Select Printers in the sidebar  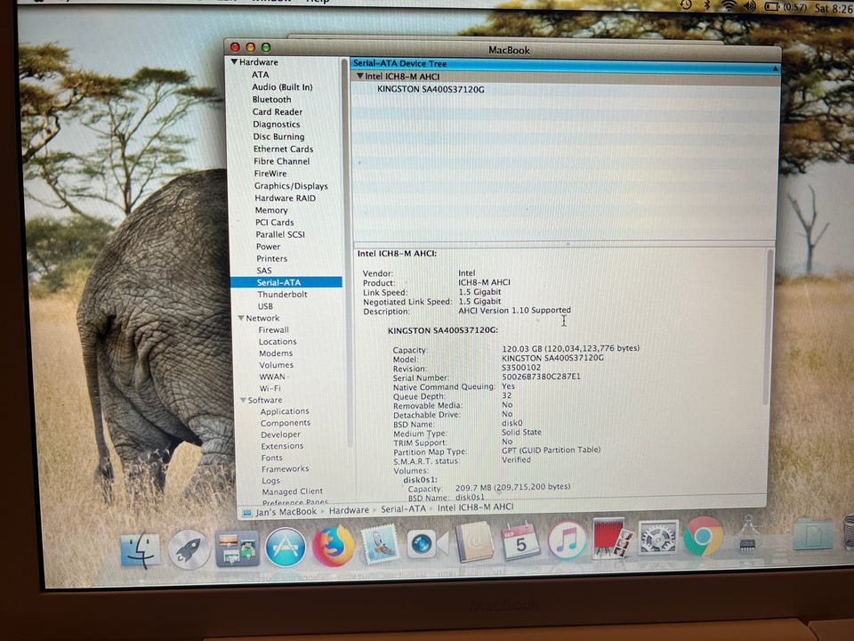point(272,258)
